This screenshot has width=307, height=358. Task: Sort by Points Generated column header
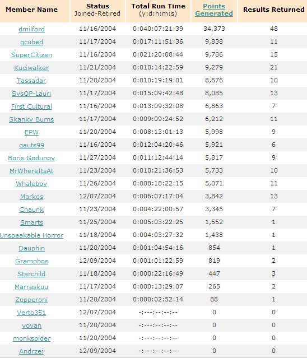point(214,10)
